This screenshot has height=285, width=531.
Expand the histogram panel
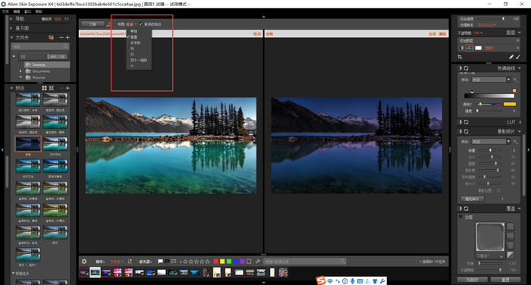11,29
